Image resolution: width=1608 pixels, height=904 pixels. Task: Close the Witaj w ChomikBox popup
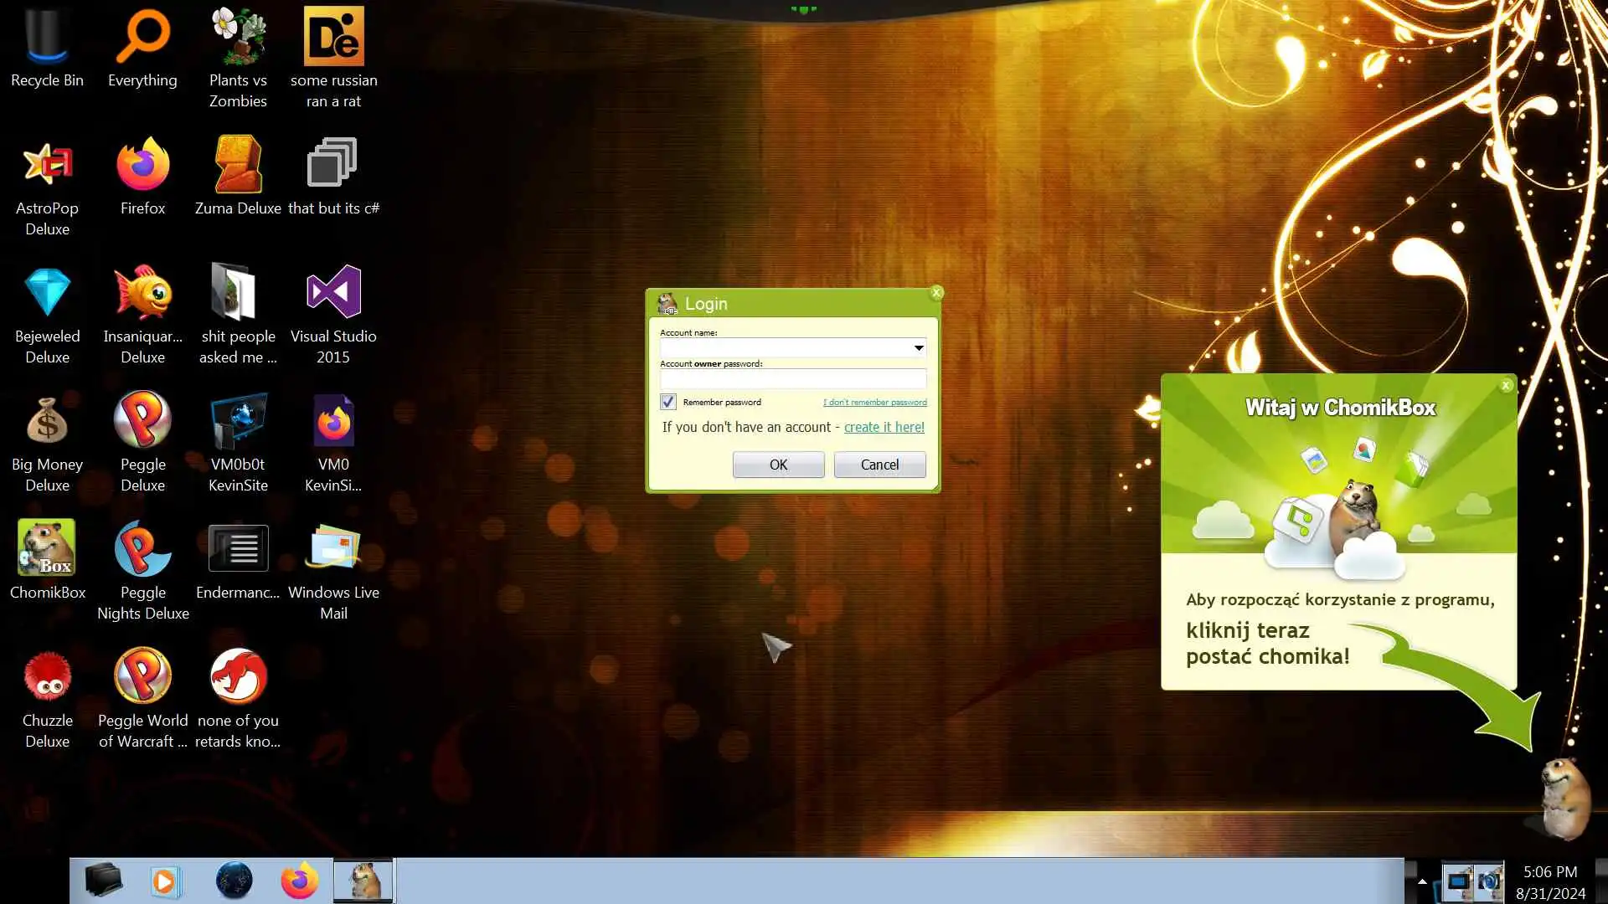click(x=1506, y=385)
